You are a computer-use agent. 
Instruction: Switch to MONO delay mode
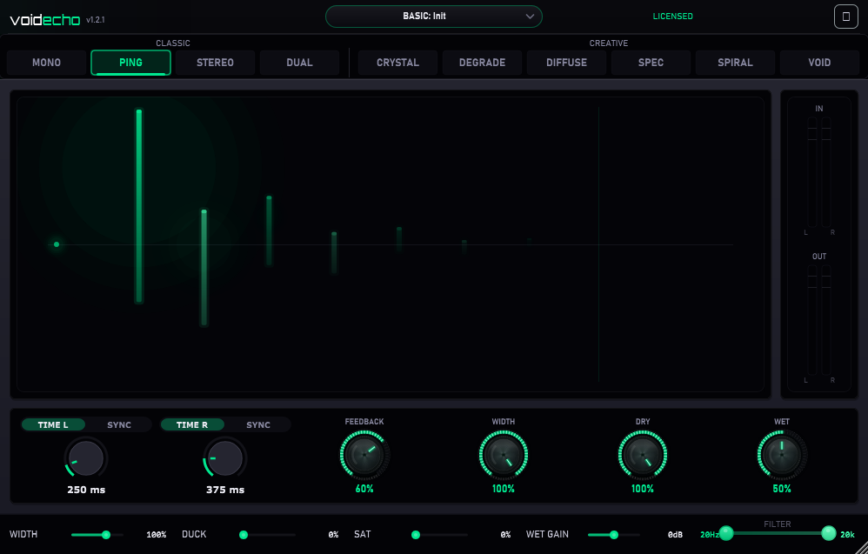point(46,62)
